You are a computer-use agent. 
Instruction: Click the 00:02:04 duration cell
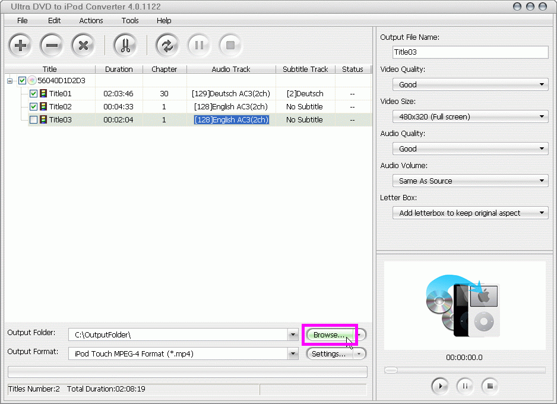[118, 120]
